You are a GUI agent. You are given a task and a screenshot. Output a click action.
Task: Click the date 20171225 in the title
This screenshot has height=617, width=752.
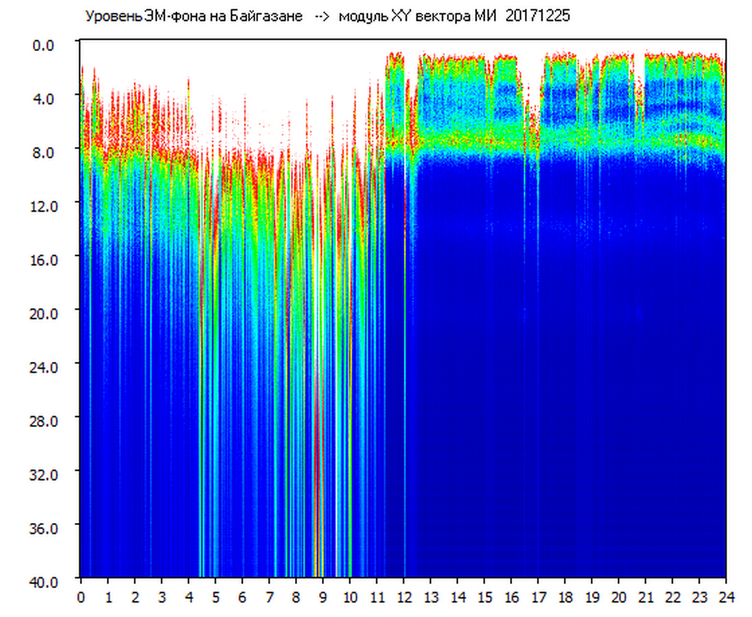click(x=537, y=16)
